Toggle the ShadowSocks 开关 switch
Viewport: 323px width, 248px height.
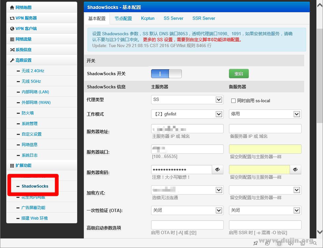pos(166,74)
